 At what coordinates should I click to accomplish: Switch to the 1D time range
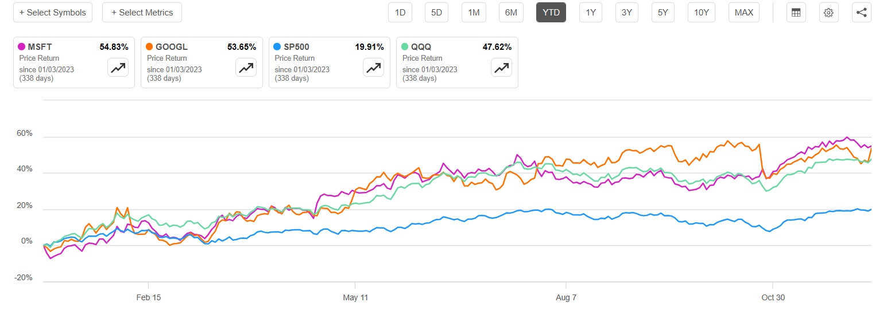400,13
